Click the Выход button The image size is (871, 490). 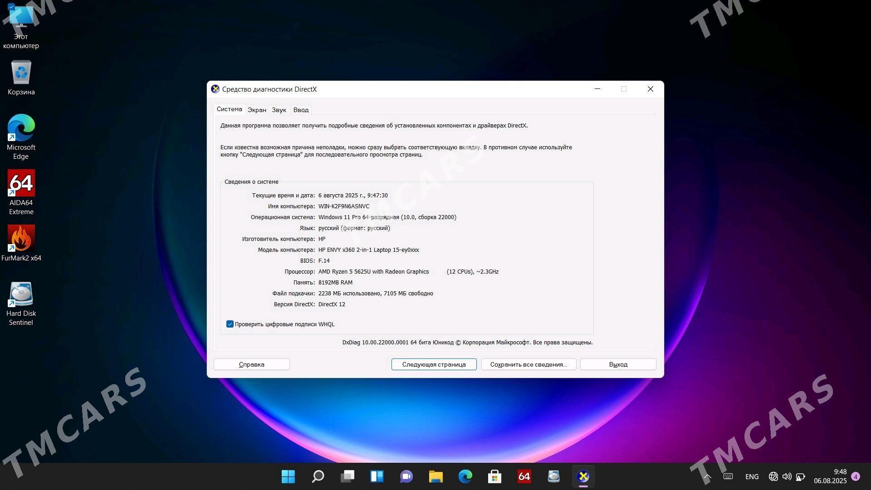click(x=618, y=364)
